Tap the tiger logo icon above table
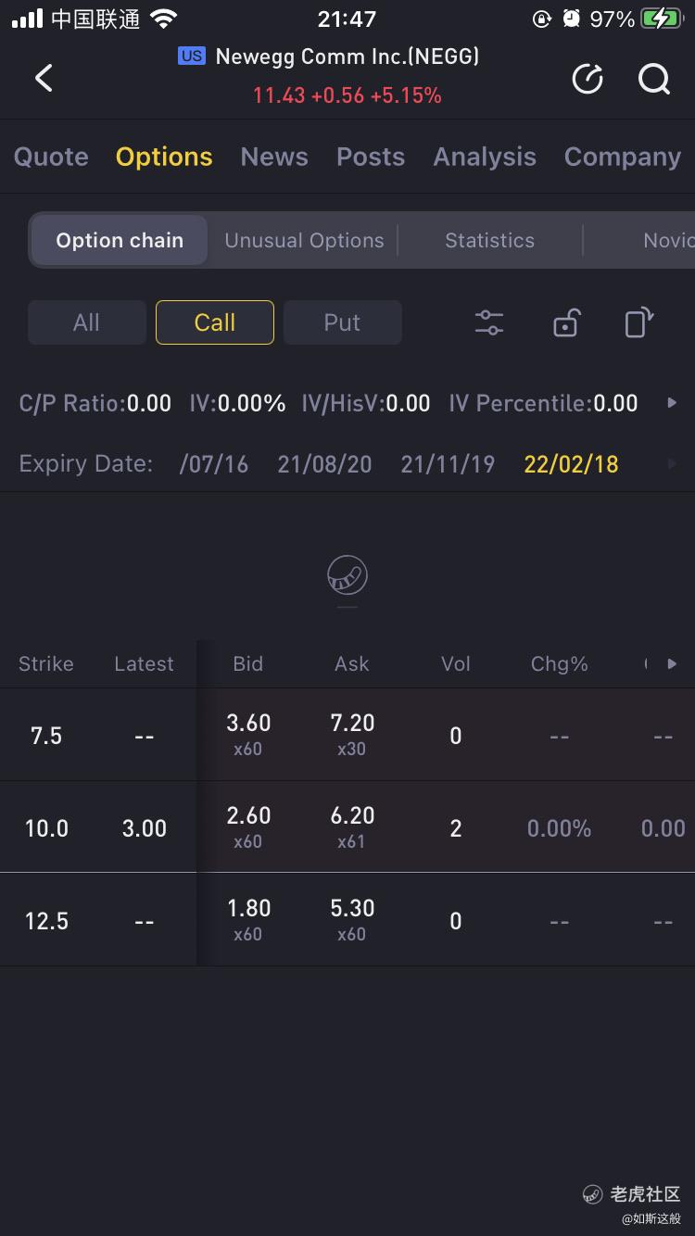 click(x=347, y=575)
